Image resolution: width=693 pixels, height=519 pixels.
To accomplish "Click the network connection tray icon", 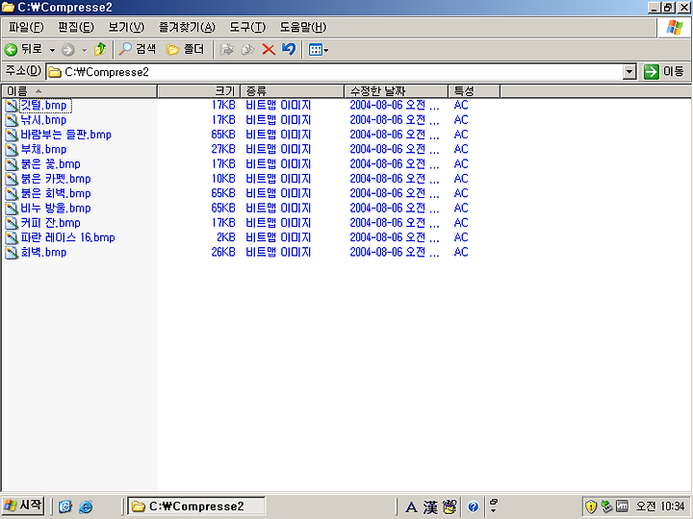I will coord(606,507).
